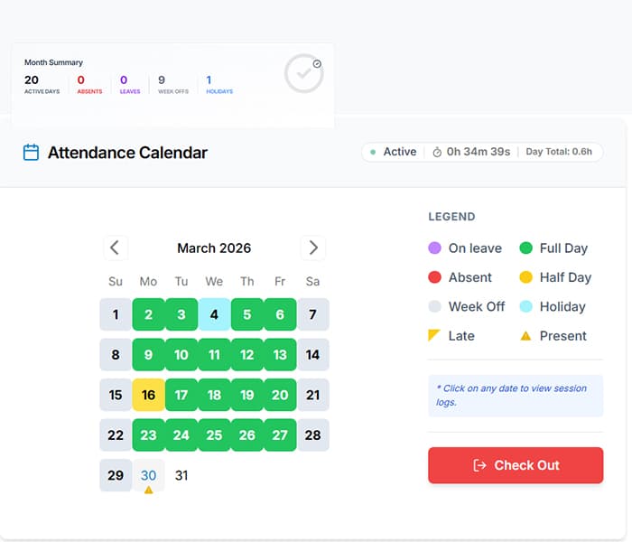632x542 pixels.
Task: Select March 25 on the calendar
Action: (214, 435)
